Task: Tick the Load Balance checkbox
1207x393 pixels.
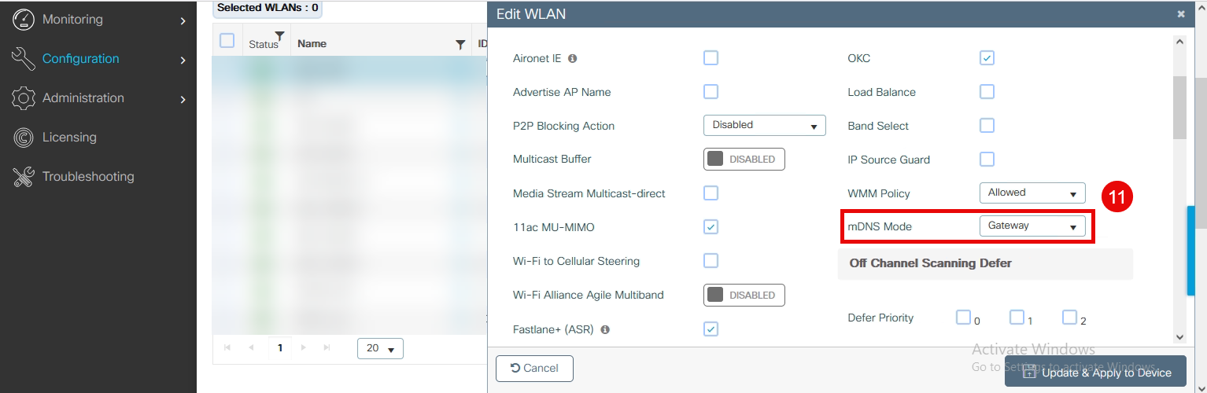Action: pyautogui.click(x=987, y=92)
